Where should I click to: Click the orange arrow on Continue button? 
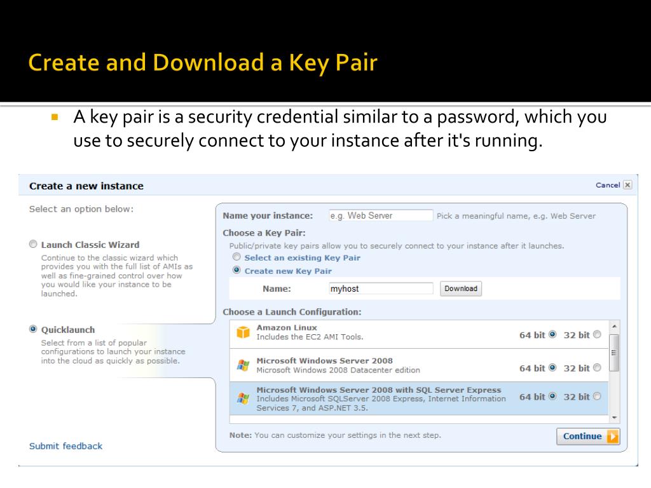613,437
